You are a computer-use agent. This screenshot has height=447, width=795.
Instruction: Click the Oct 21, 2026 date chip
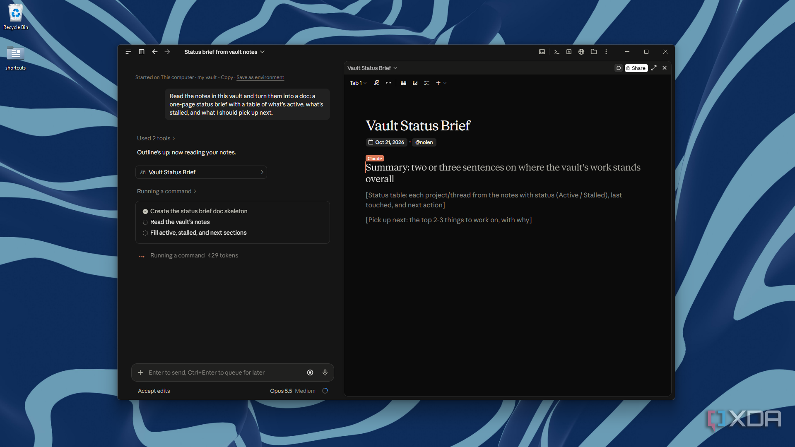tap(386, 142)
